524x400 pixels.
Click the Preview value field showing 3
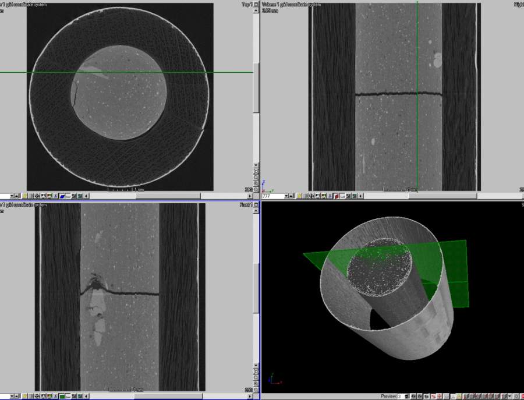click(x=400, y=396)
